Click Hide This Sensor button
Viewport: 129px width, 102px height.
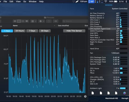74,31
